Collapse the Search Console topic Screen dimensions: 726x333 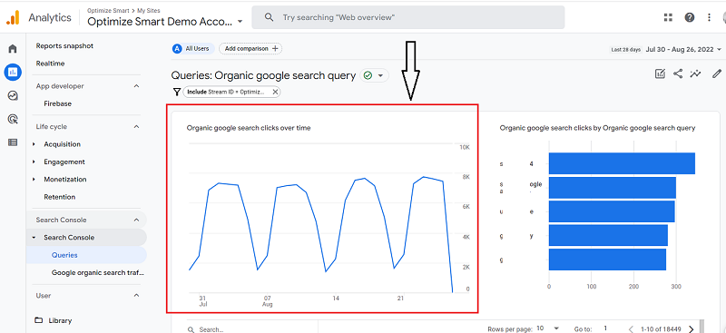34,238
